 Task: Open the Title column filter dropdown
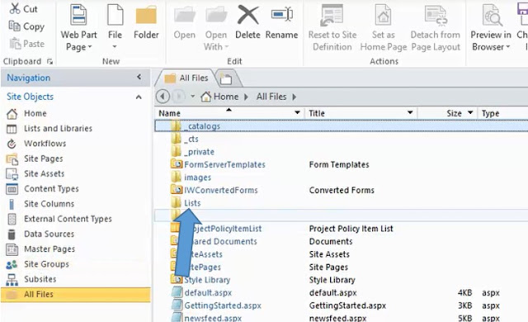(410, 112)
